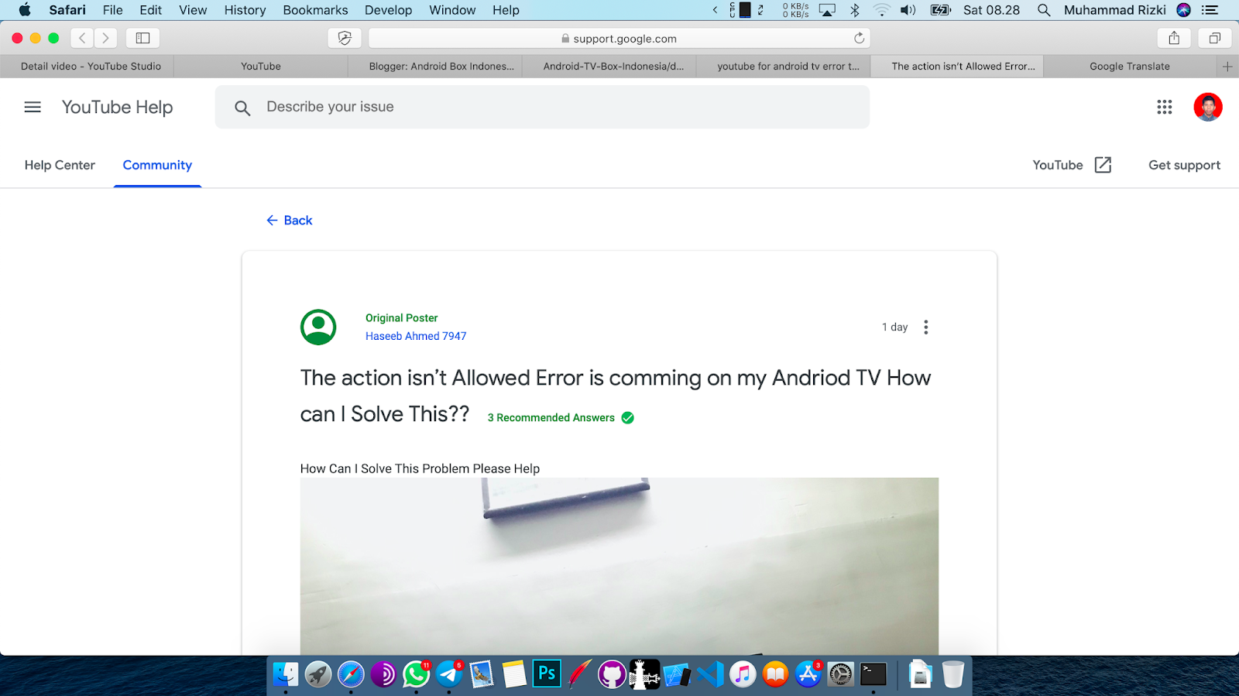Open the YouTube external link
The image size is (1239, 696).
[1072, 165]
